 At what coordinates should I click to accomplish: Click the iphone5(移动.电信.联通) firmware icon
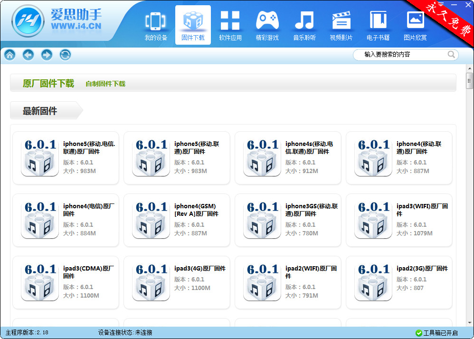[39, 158]
